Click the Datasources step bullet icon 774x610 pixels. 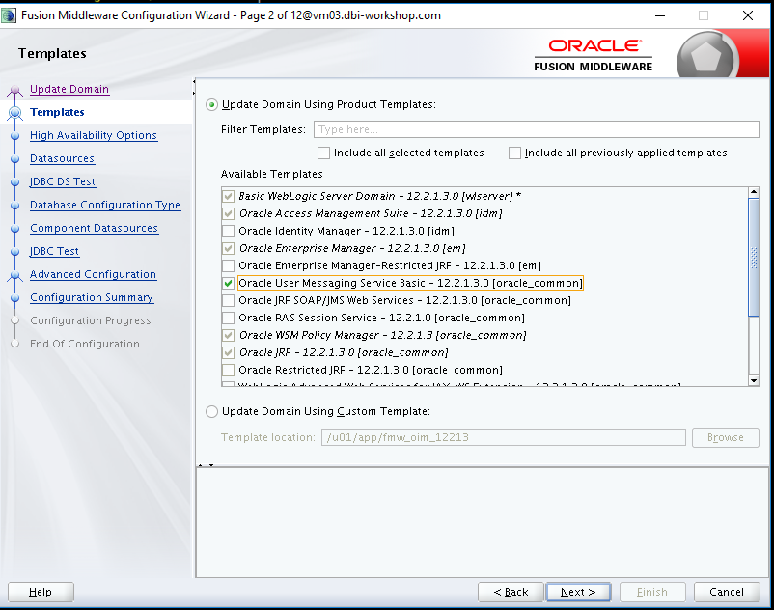(x=14, y=159)
